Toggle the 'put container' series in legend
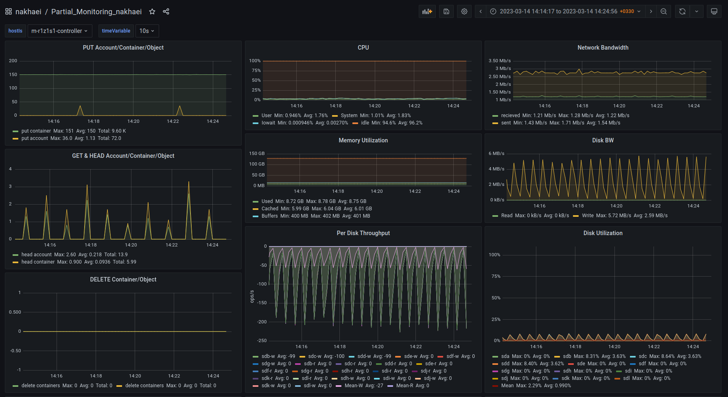The height and width of the screenshot is (397, 728). 36,131
